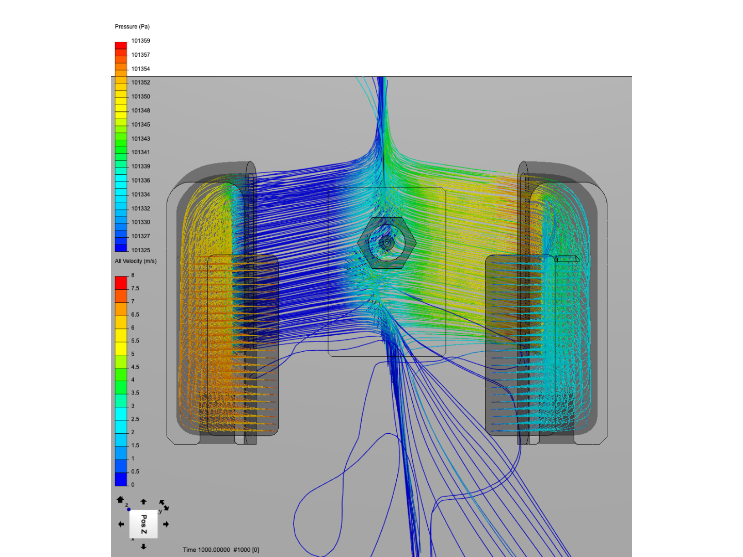The image size is (743, 557).
Task: Click the blue z-axis dot on view cube
Action: pos(128,510)
